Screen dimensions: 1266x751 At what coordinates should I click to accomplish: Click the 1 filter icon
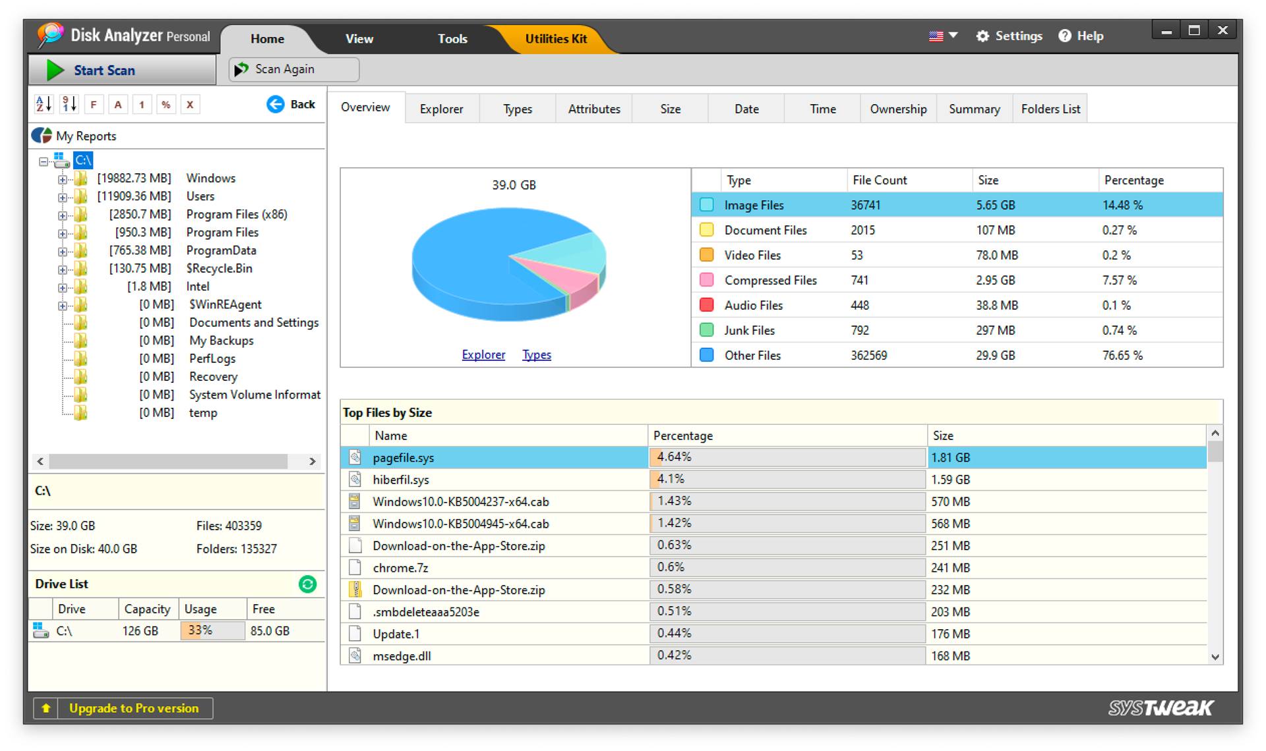point(142,104)
